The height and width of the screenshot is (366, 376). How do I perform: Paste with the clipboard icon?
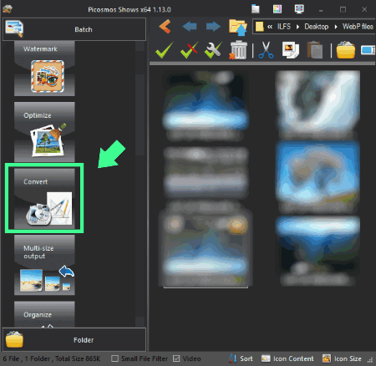click(315, 50)
